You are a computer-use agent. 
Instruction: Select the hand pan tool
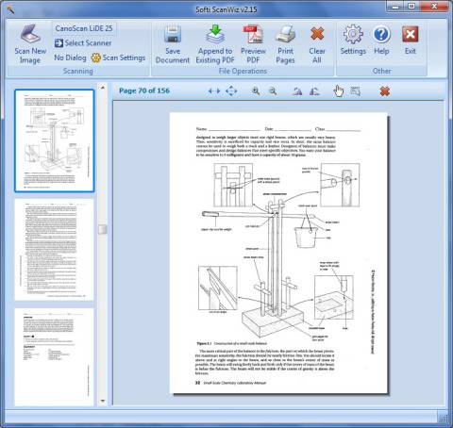click(339, 91)
